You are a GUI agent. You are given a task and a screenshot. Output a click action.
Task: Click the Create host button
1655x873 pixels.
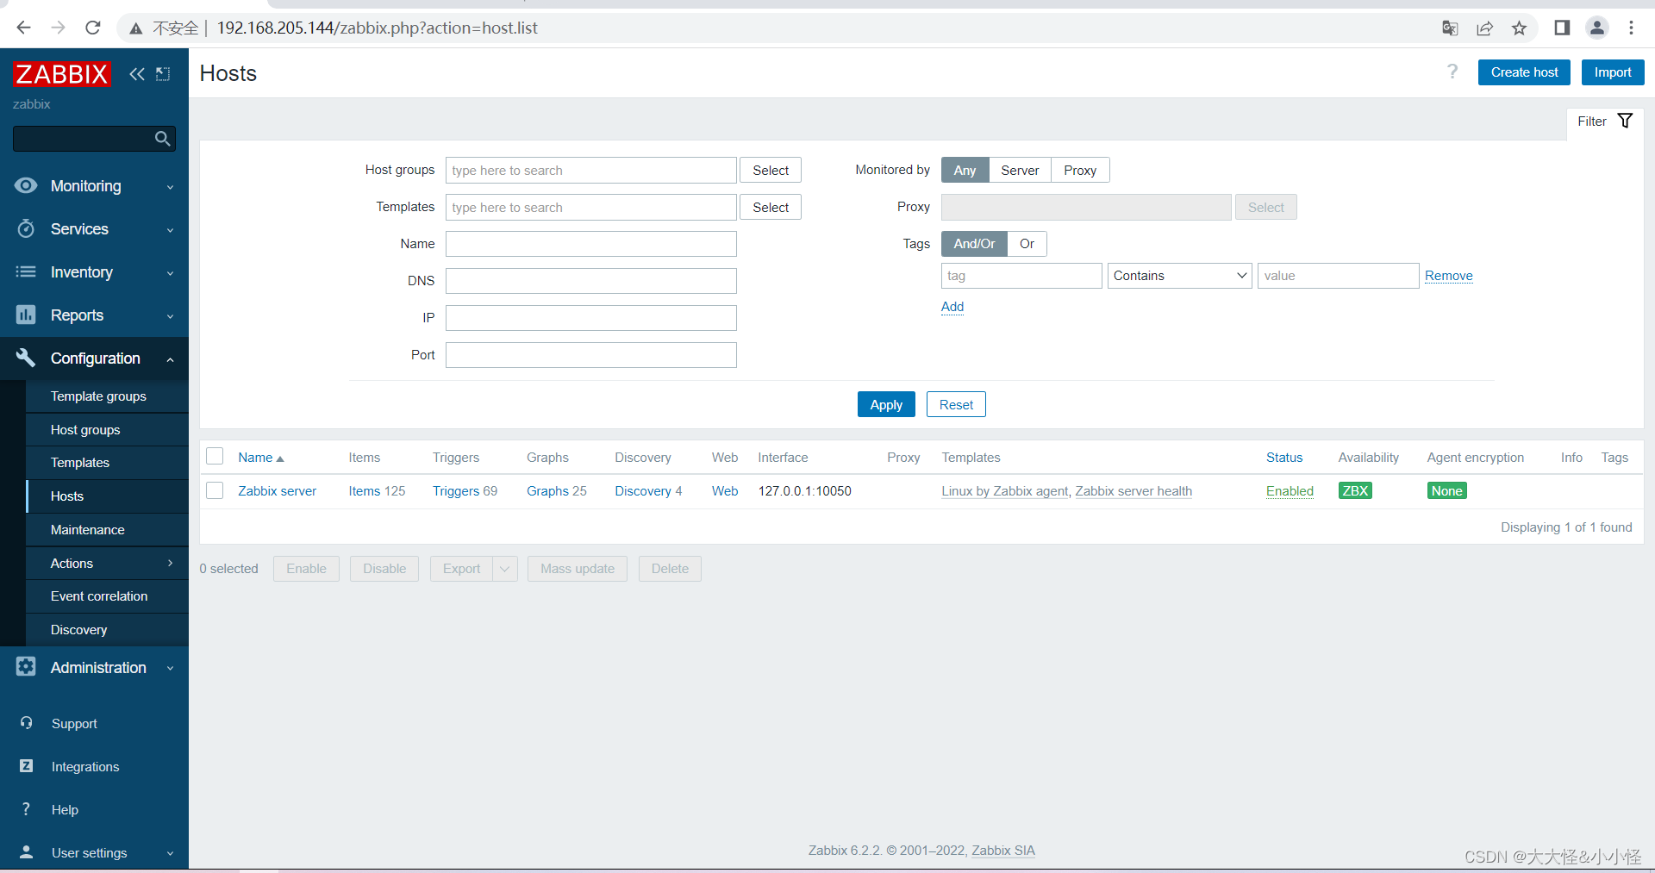pos(1524,72)
